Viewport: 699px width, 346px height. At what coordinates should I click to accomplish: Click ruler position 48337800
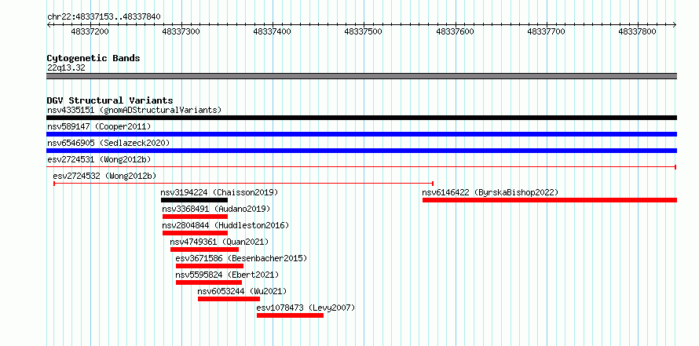point(638,31)
